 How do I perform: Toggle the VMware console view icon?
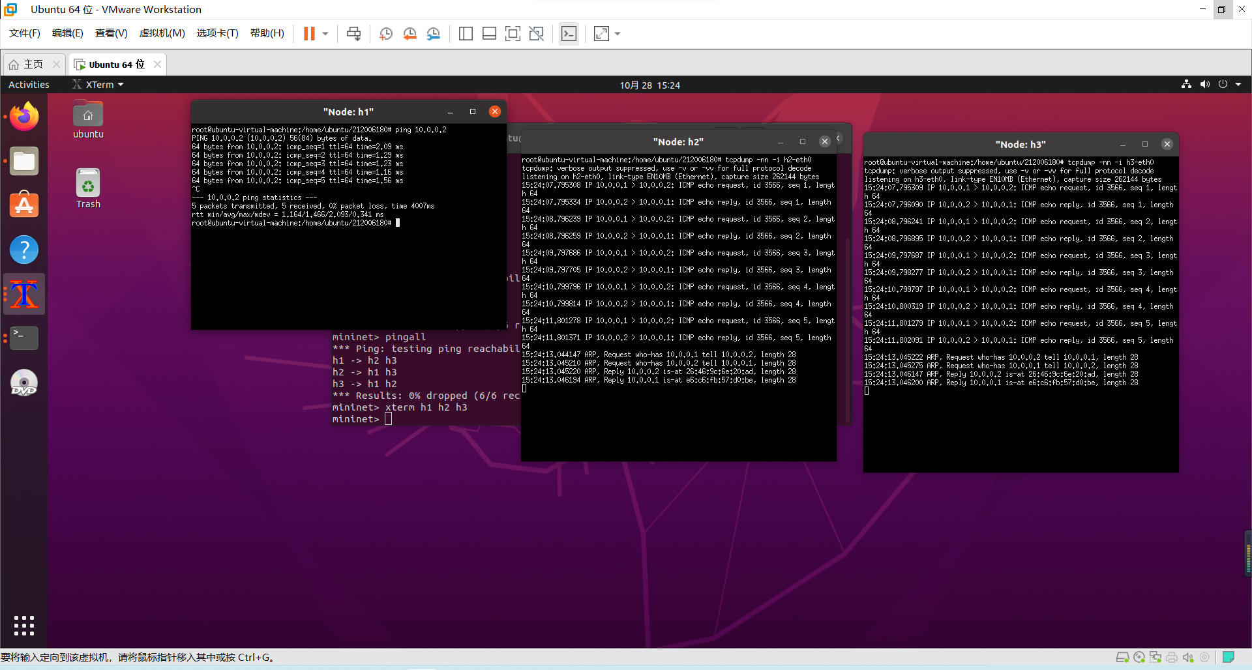tap(569, 34)
